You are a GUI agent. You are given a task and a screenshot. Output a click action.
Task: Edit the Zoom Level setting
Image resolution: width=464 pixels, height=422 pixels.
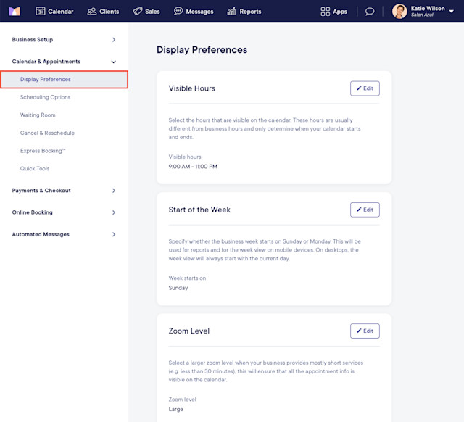coord(365,331)
